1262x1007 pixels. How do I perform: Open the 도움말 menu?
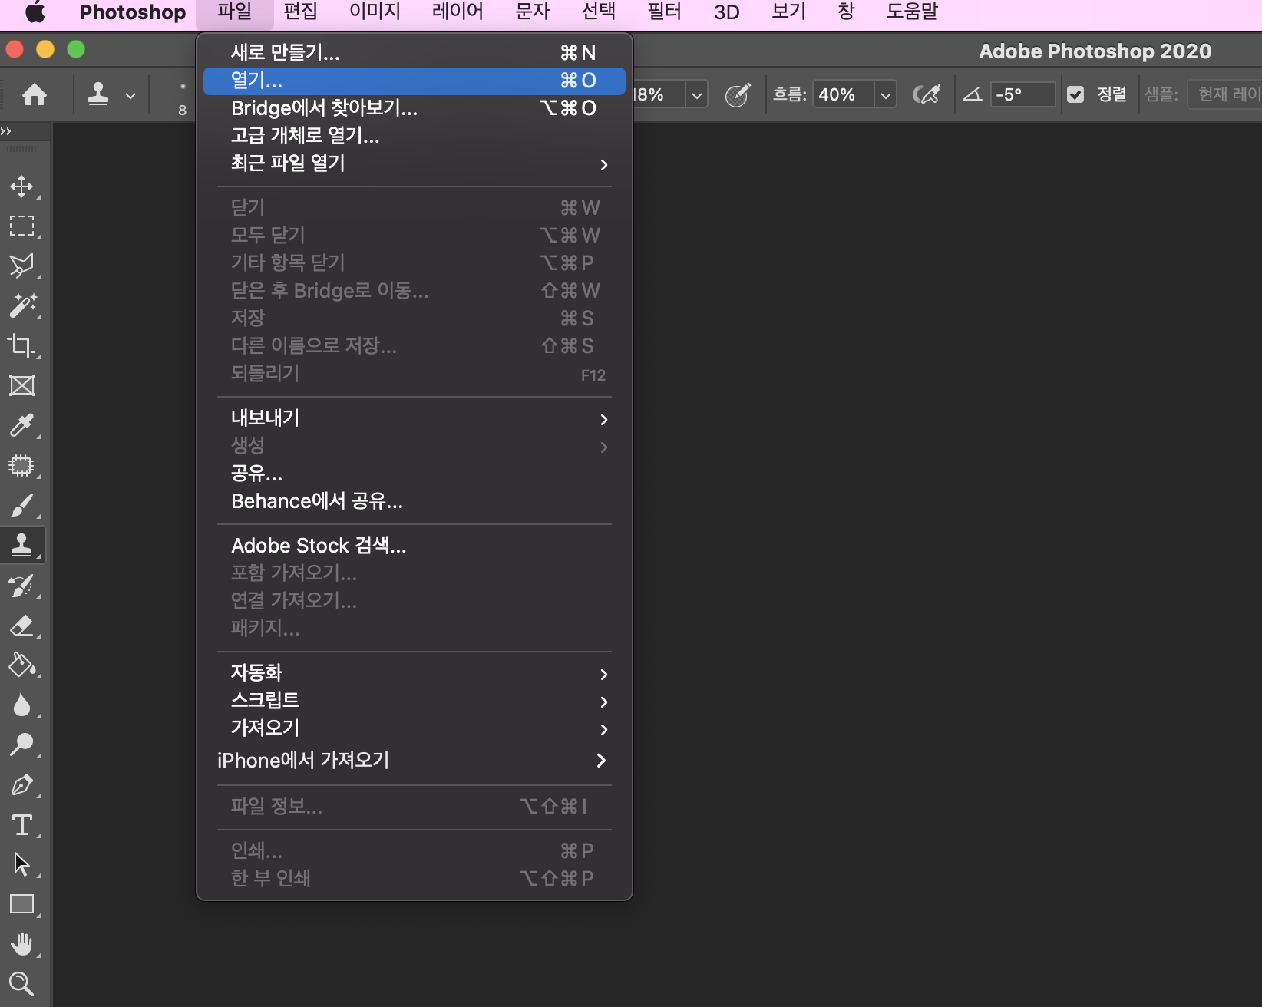point(912,12)
